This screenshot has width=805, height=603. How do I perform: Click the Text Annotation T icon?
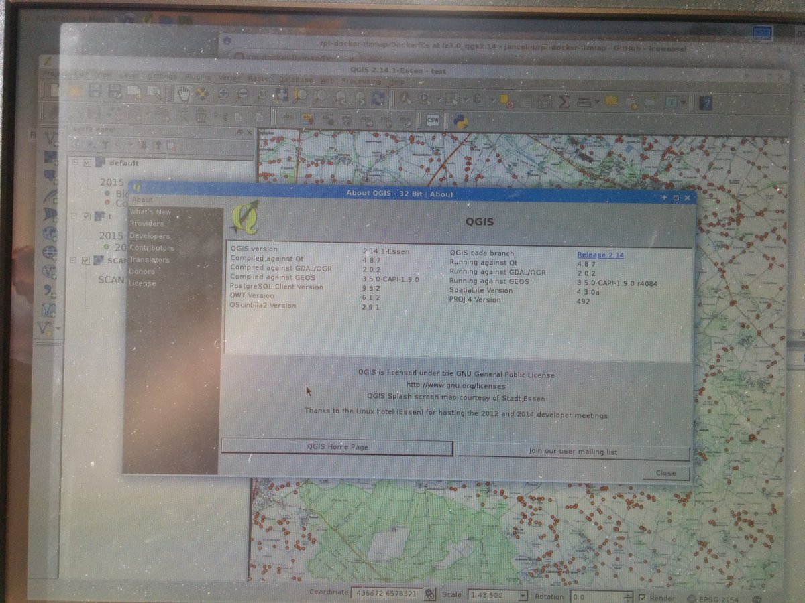pyautogui.click(x=672, y=103)
